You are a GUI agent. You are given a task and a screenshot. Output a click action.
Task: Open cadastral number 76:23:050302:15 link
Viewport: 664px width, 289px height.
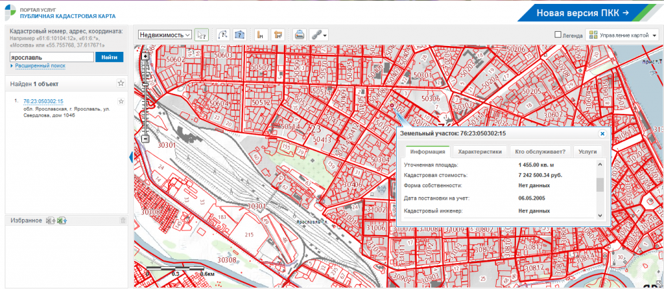[x=43, y=101]
